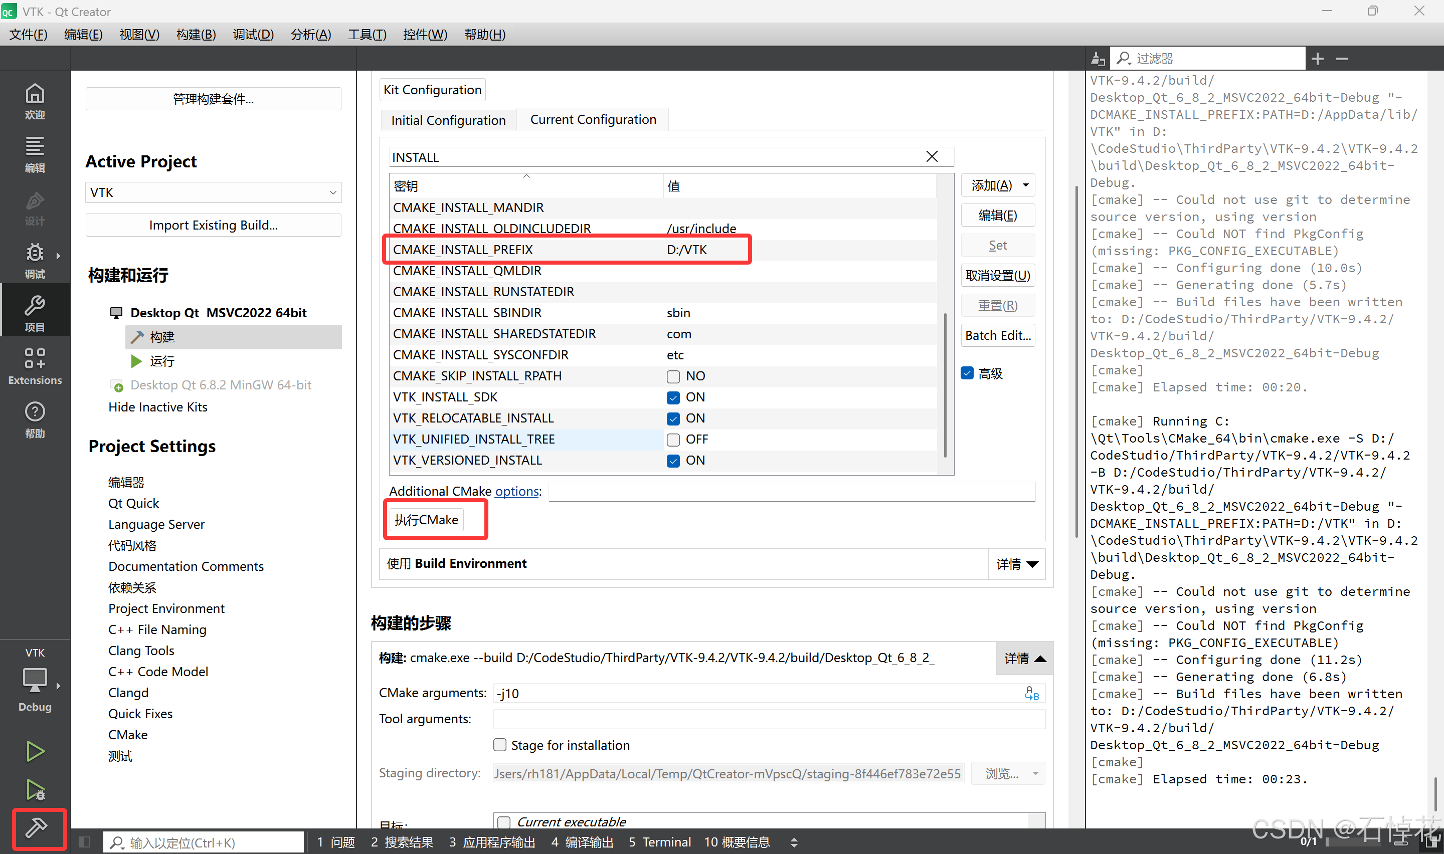Expand the Build Environment details
Screen dimensions: 1444x854
click(1016, 564)
